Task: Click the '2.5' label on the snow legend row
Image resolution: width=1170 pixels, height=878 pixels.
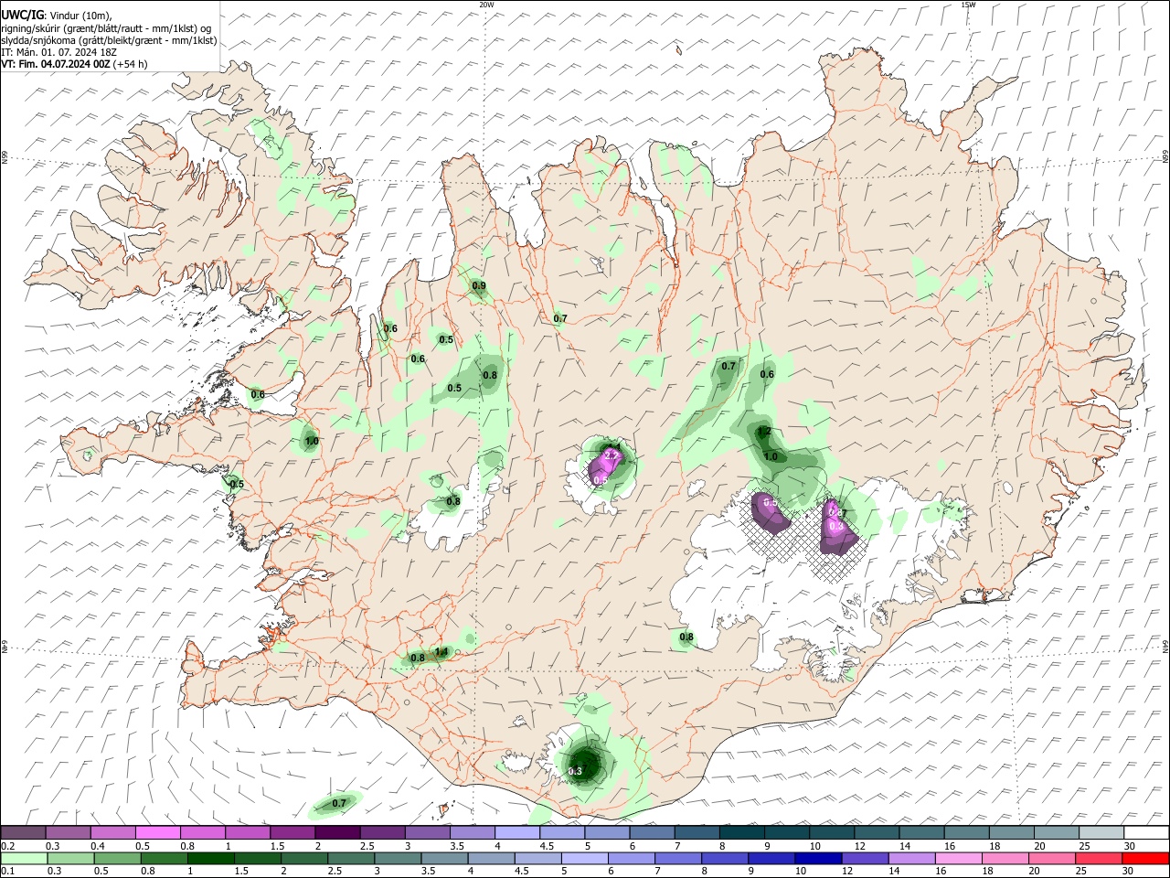Action: tap(367, 846)
